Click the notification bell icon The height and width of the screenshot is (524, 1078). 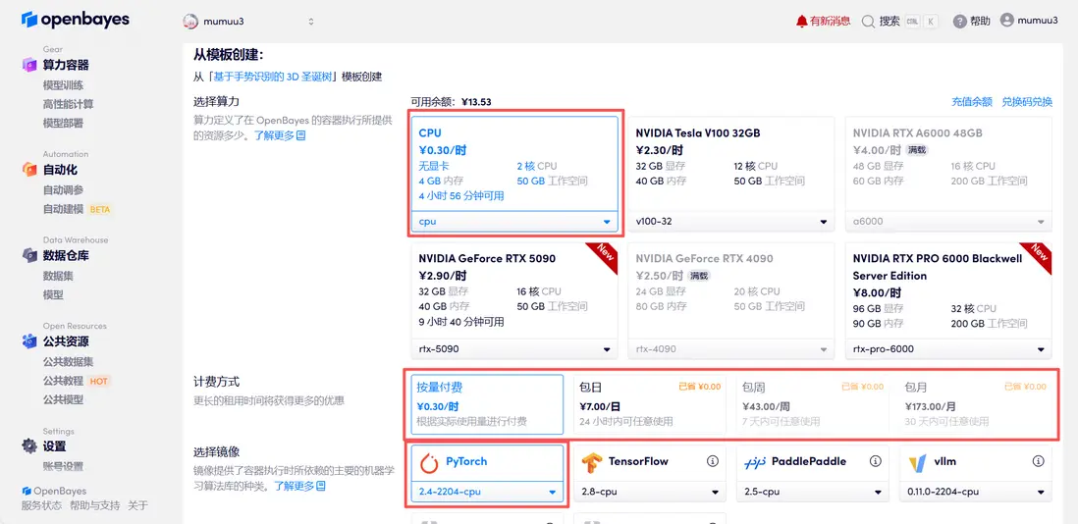click(x=801, y=22)
